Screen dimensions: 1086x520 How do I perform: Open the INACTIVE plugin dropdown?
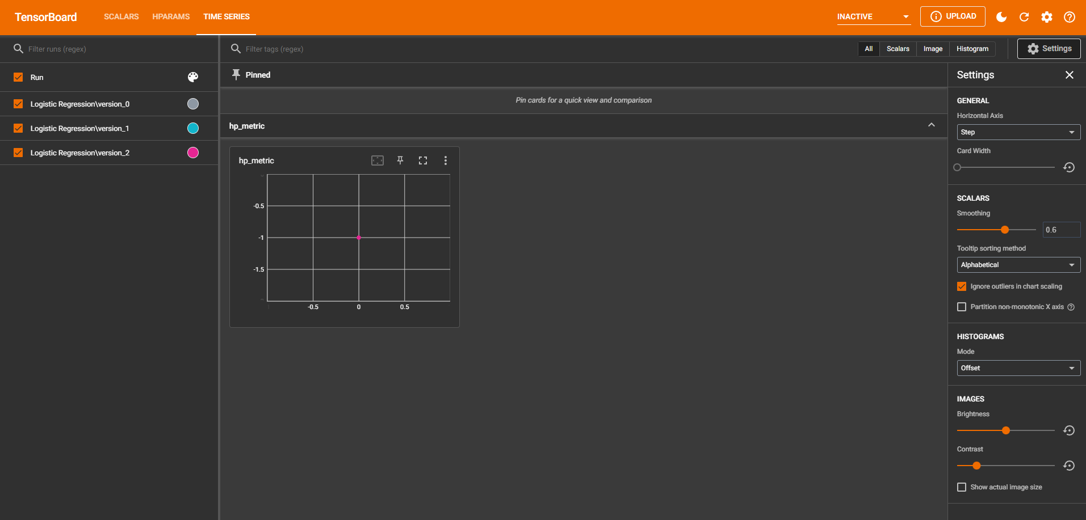coord(874,16)
